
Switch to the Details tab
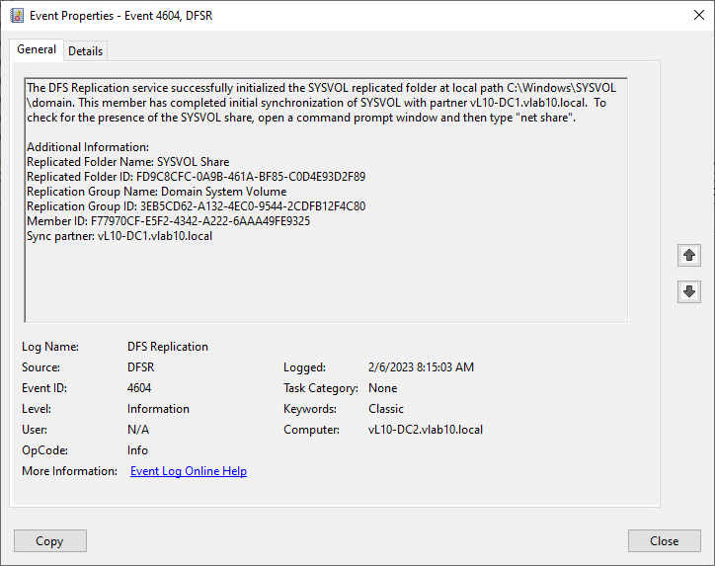tap(85, 51)
